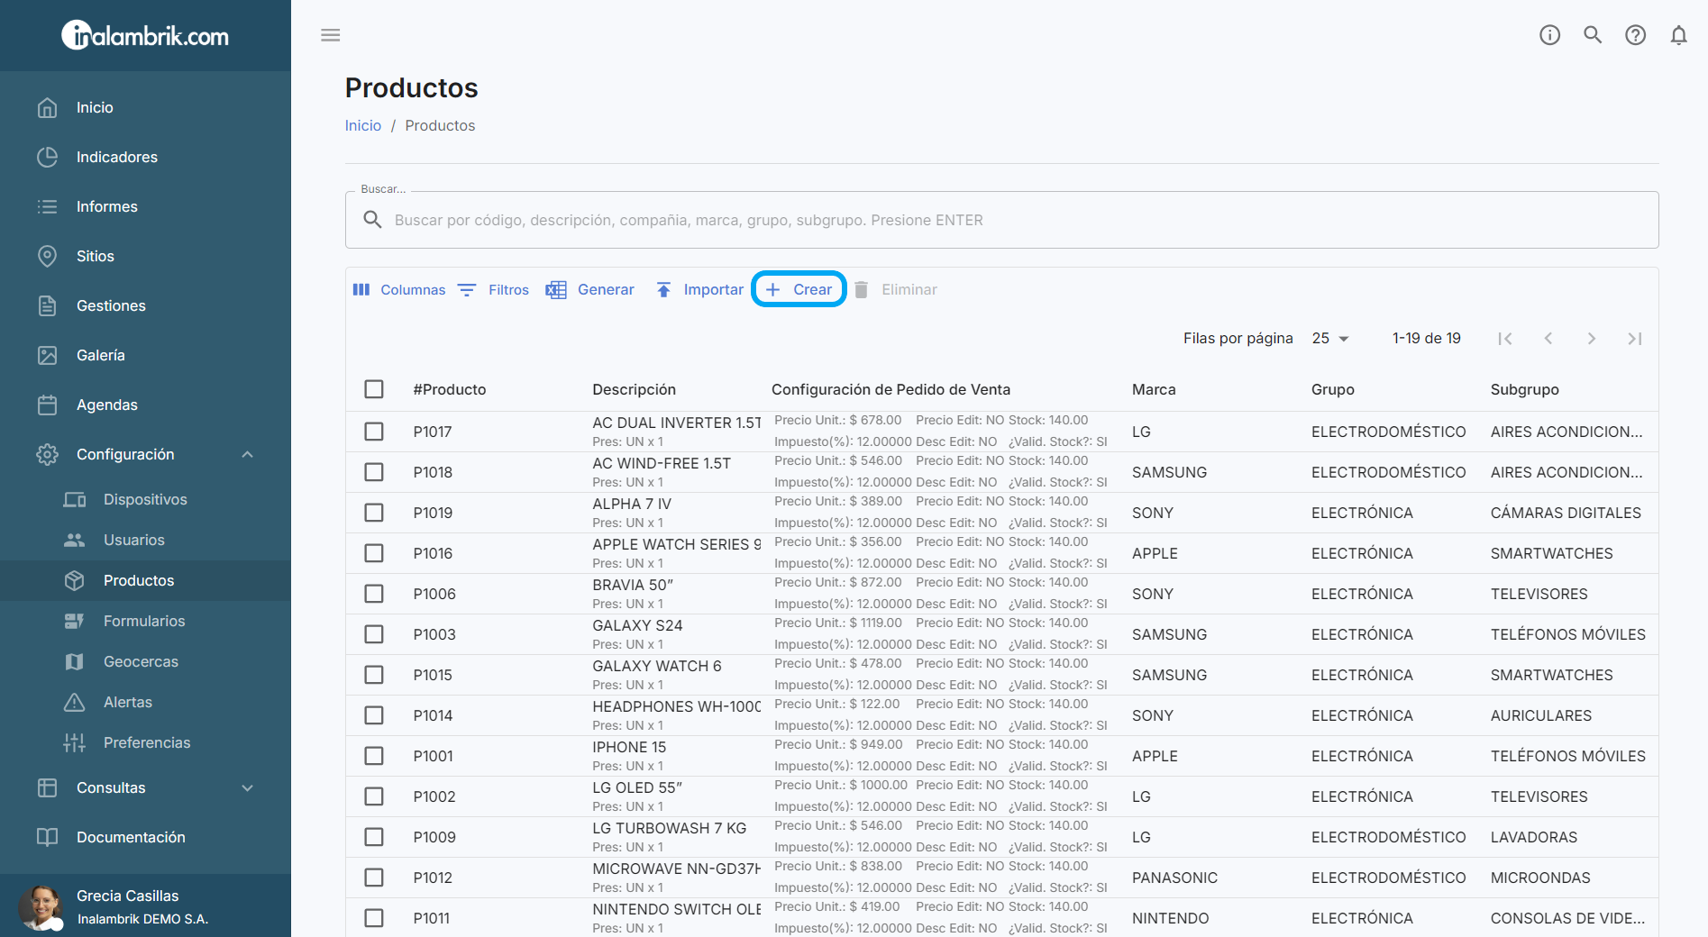Click the LAVADORAS subgroup cell
This screenshot has height=937, width=1708.
coord(1534,837)
